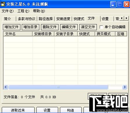The width and height of the screenshot is (130, 113).
Task: Click the bottom 设置 button
Action: coord(47,110)
